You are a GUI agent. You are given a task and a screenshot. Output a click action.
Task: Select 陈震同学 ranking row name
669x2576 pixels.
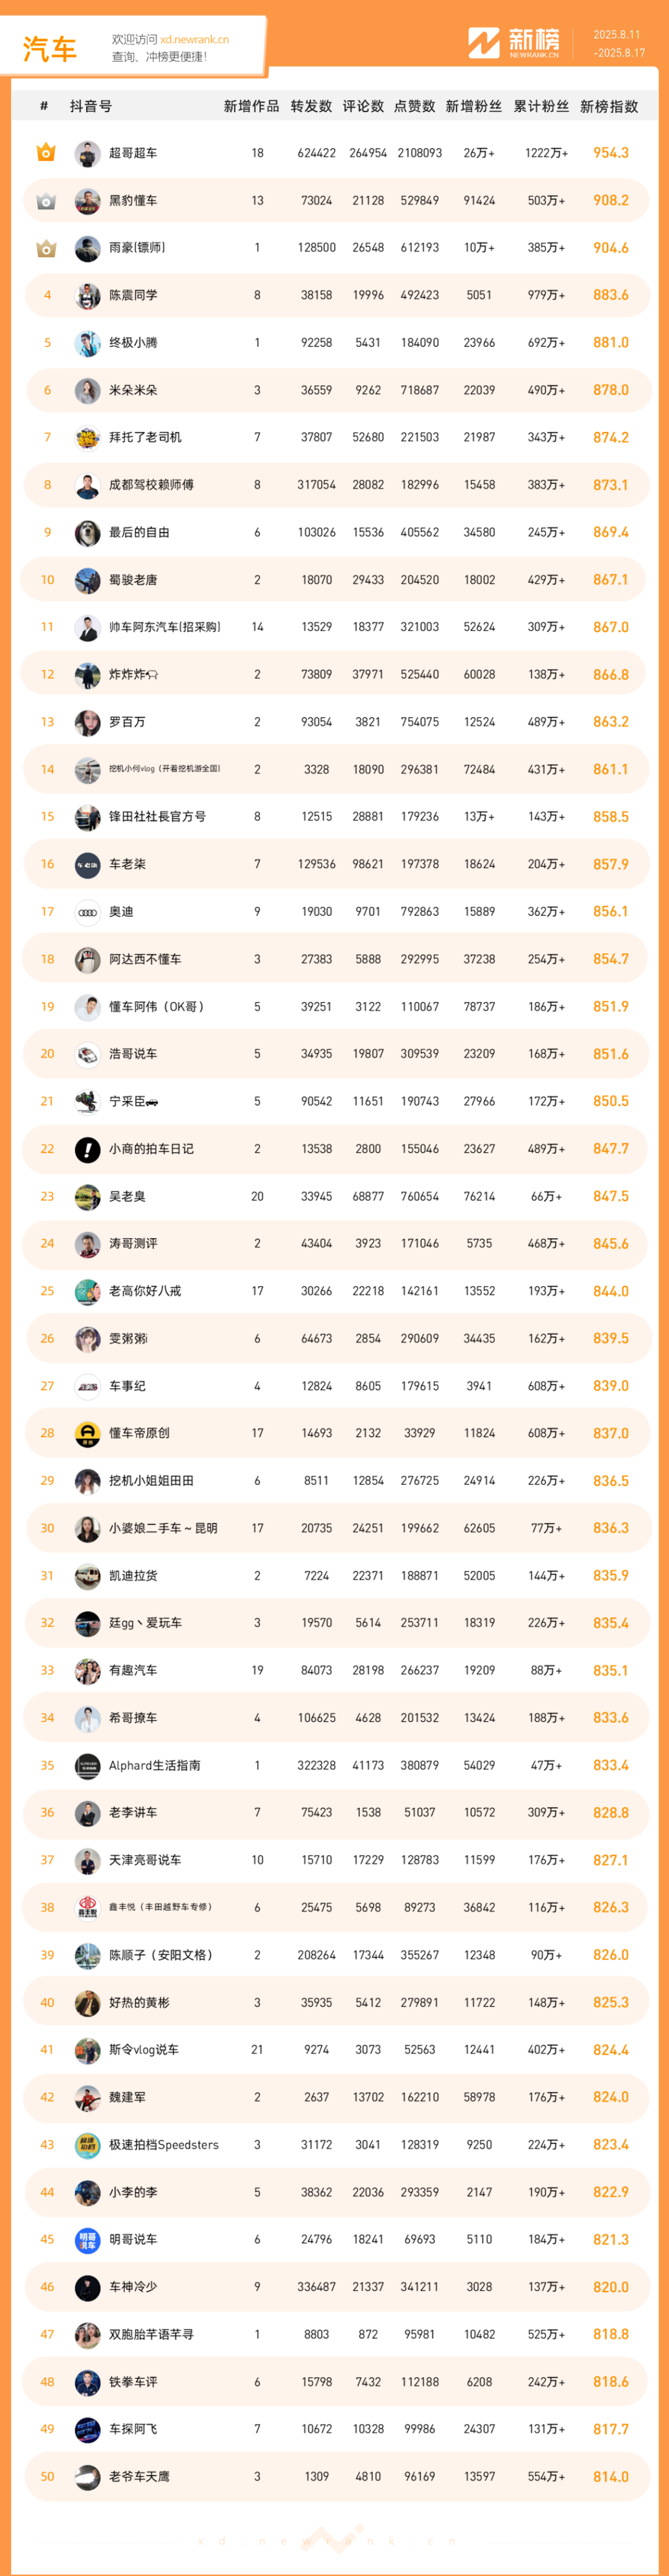(x=133, y=295)
